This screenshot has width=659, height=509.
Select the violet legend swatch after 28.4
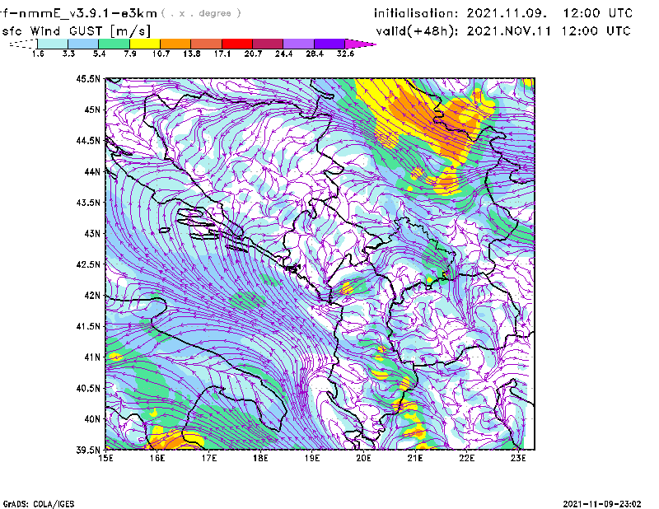coord(329,44)
